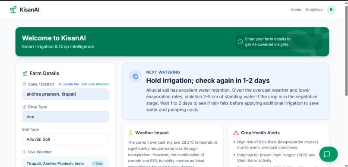Click the Live status badge
This screenshot has height=167, width=348.
coord(98,164)
